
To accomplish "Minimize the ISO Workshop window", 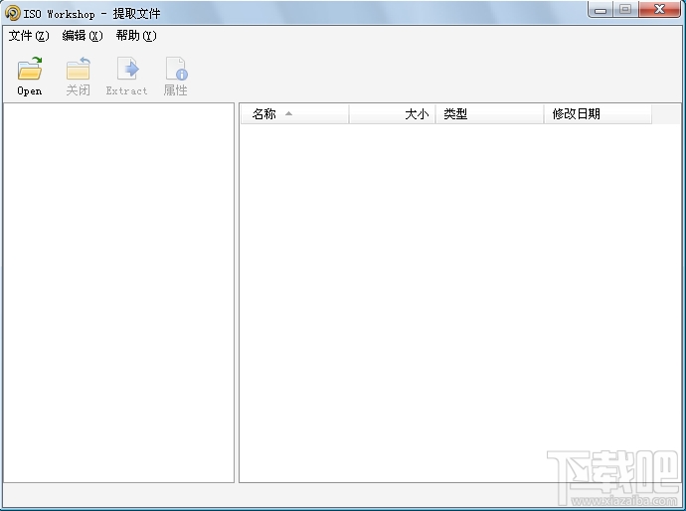I will (x=600, y=9).
